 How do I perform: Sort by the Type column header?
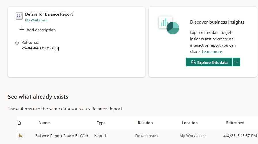(x=101, y=123)
